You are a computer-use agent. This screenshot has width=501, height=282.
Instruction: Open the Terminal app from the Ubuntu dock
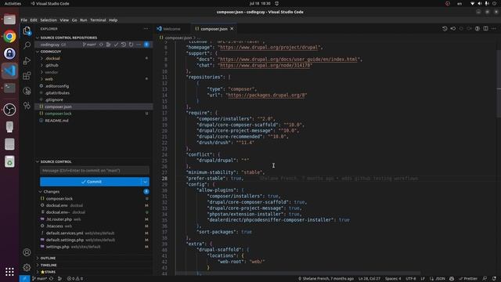point(9,88)
